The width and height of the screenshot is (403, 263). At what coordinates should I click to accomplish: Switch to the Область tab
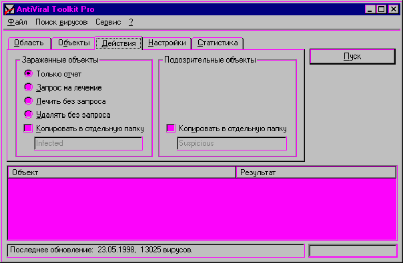click(29, 43)
